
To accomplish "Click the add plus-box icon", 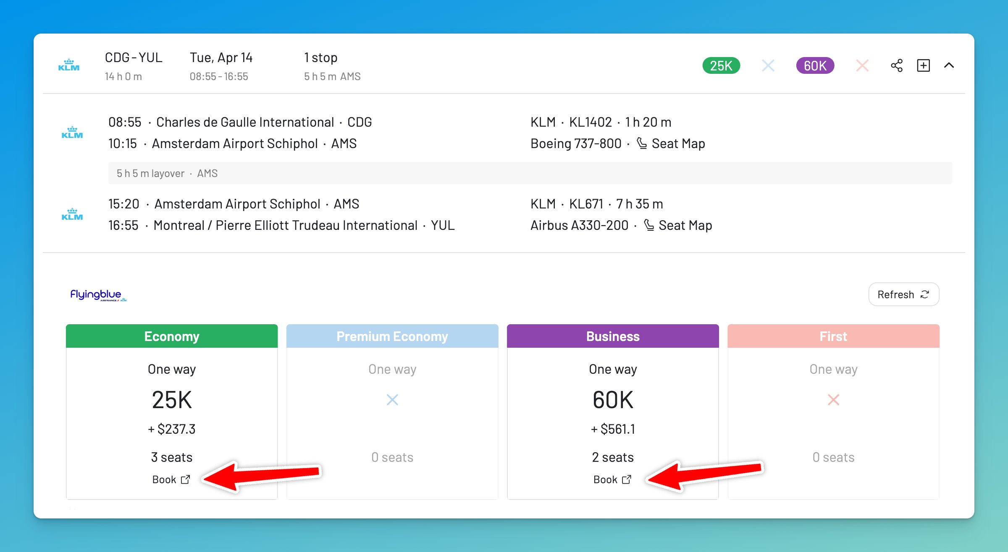I will point(923,65).
